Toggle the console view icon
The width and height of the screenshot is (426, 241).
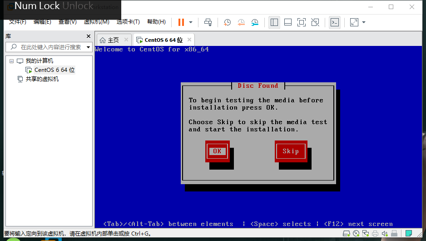coord(335,22)
